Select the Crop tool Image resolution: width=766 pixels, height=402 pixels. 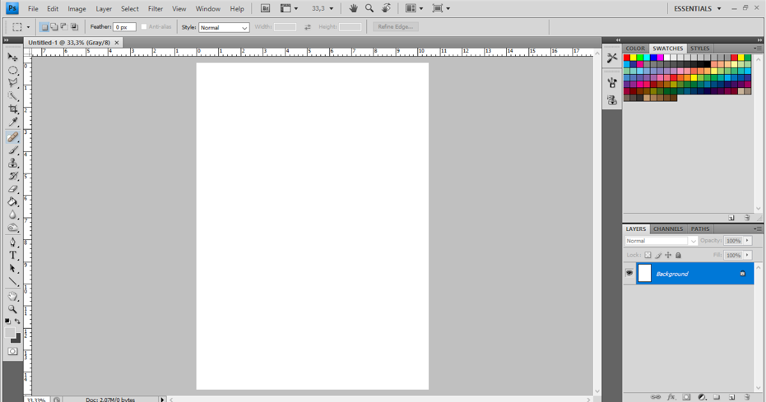point(12,110)
